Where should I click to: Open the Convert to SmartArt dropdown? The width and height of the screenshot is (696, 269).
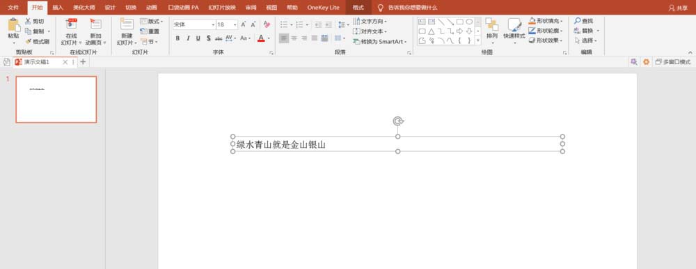click(x=380, y=41)
